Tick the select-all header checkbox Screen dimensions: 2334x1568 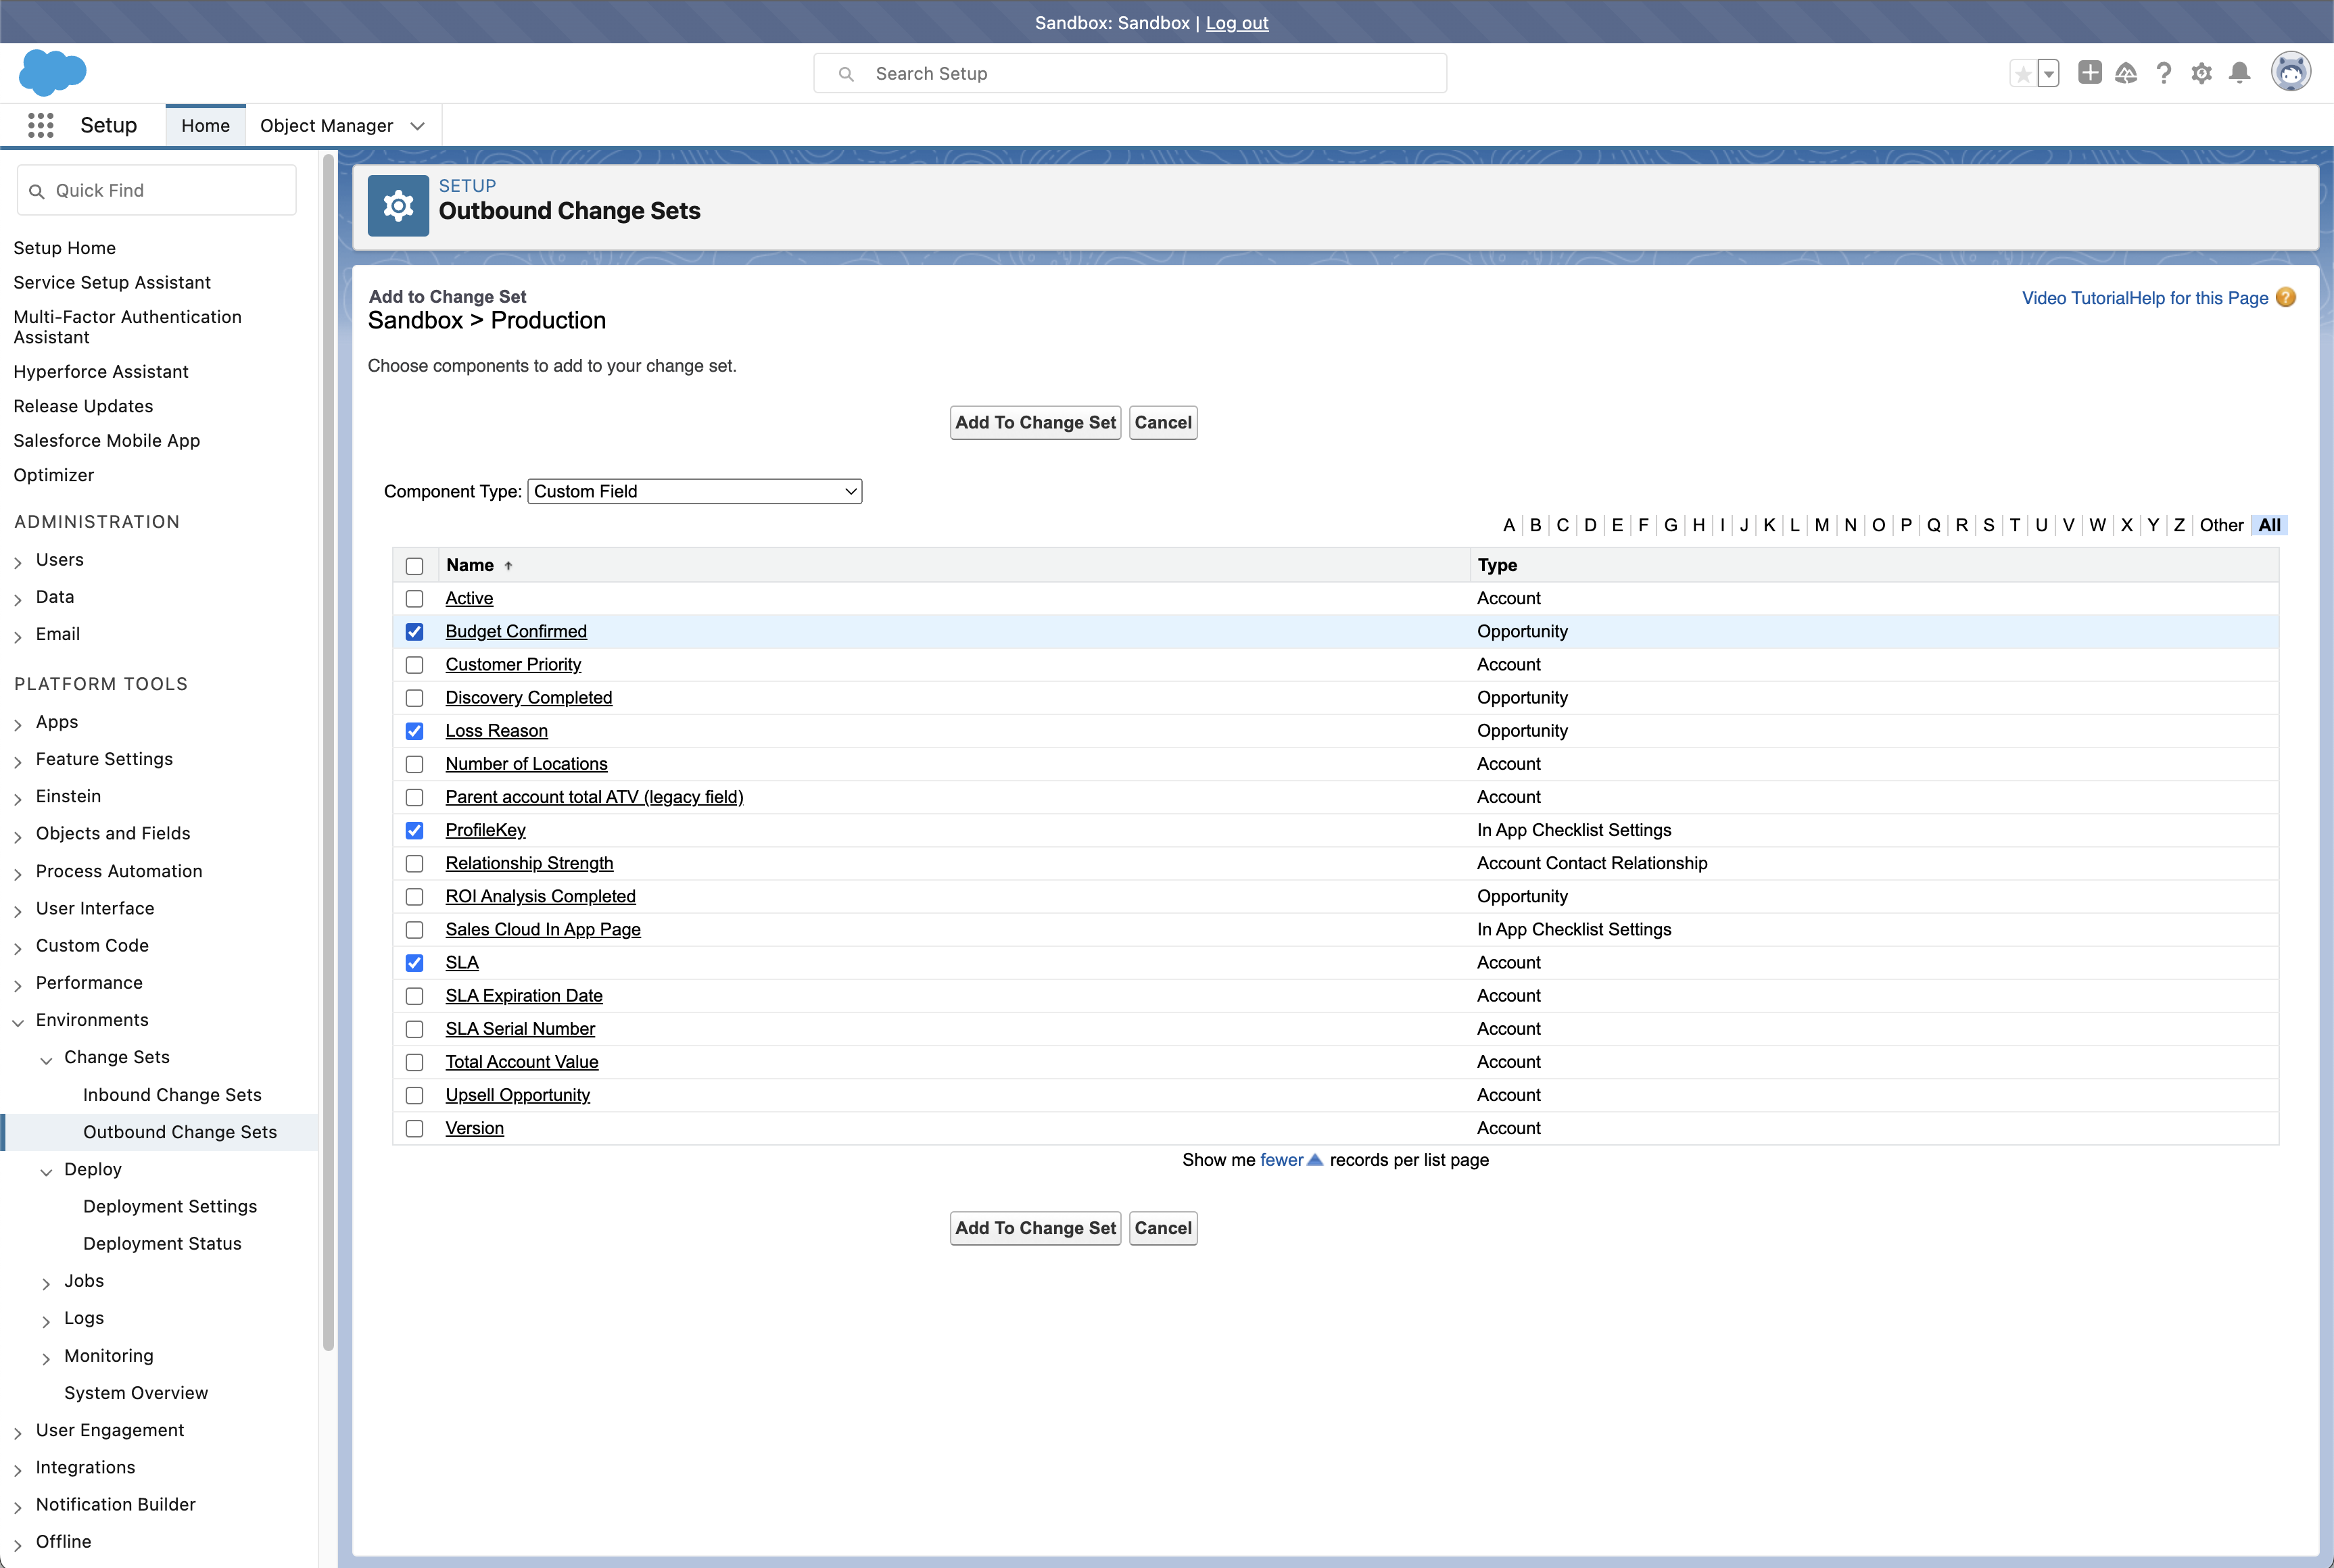coord(414,566)
